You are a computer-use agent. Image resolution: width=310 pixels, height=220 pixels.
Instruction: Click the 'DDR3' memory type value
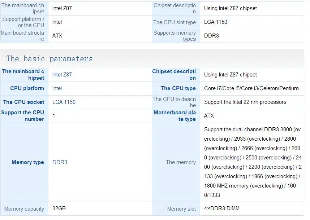(60, 162)
